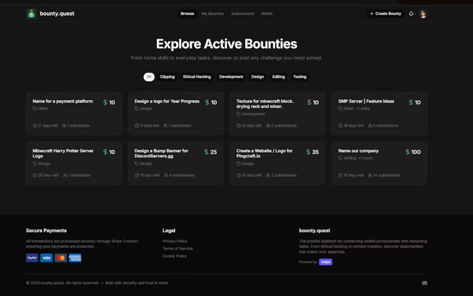Open the Name our company bounty card

point(379,163)
